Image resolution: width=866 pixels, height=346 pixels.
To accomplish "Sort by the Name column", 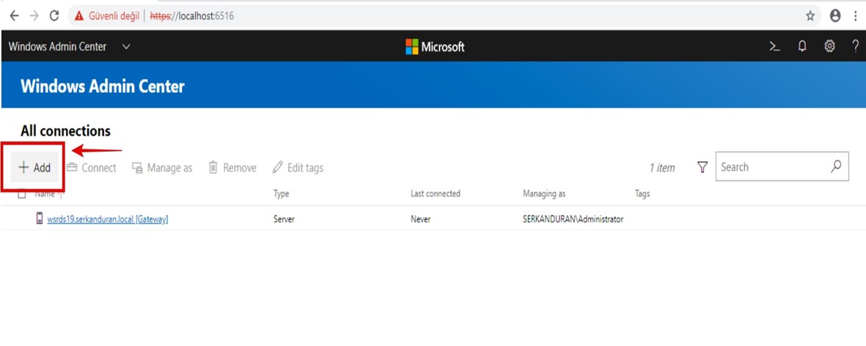I will tap(45, 194).
